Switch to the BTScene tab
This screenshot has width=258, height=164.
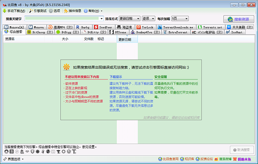pyautogui.click(x=119, y=32)
